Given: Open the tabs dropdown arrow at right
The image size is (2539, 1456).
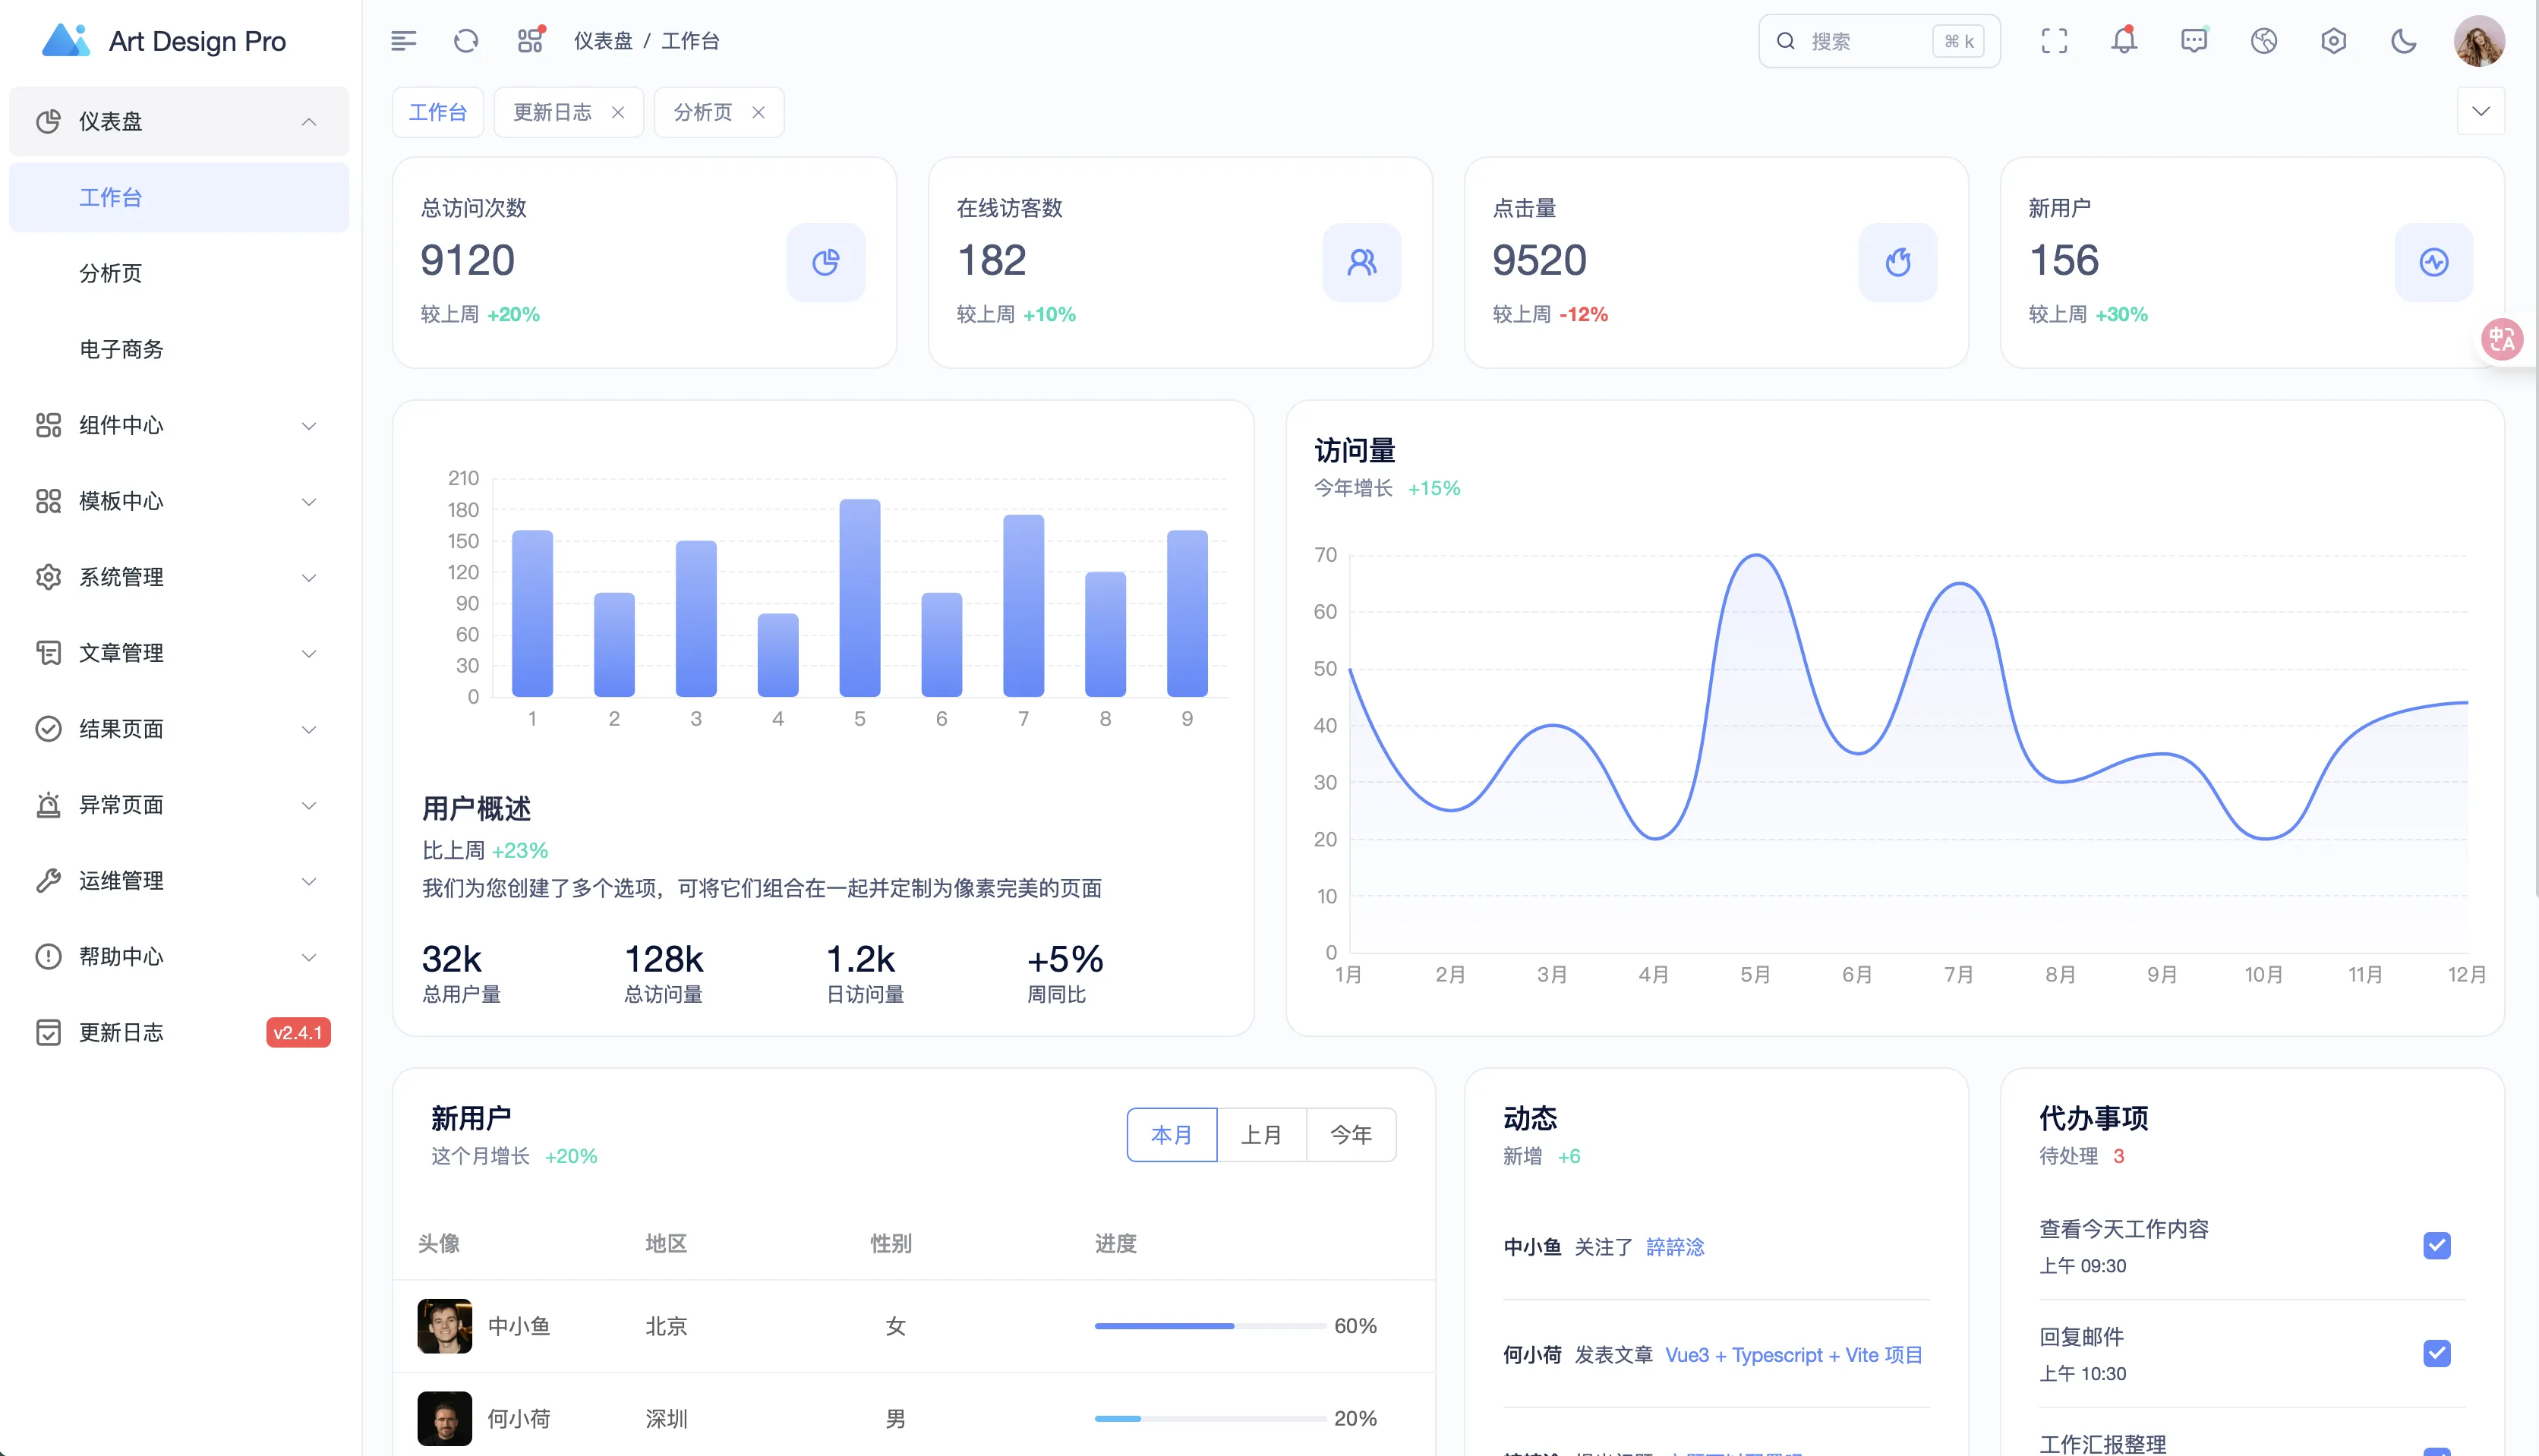Looking at the screenshot, I should [2481, 111].
